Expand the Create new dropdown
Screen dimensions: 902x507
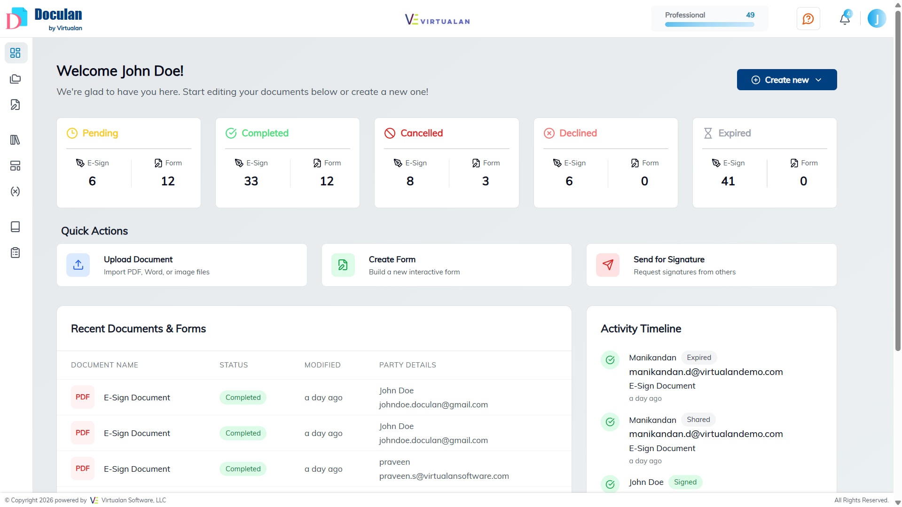pos(787,80)
